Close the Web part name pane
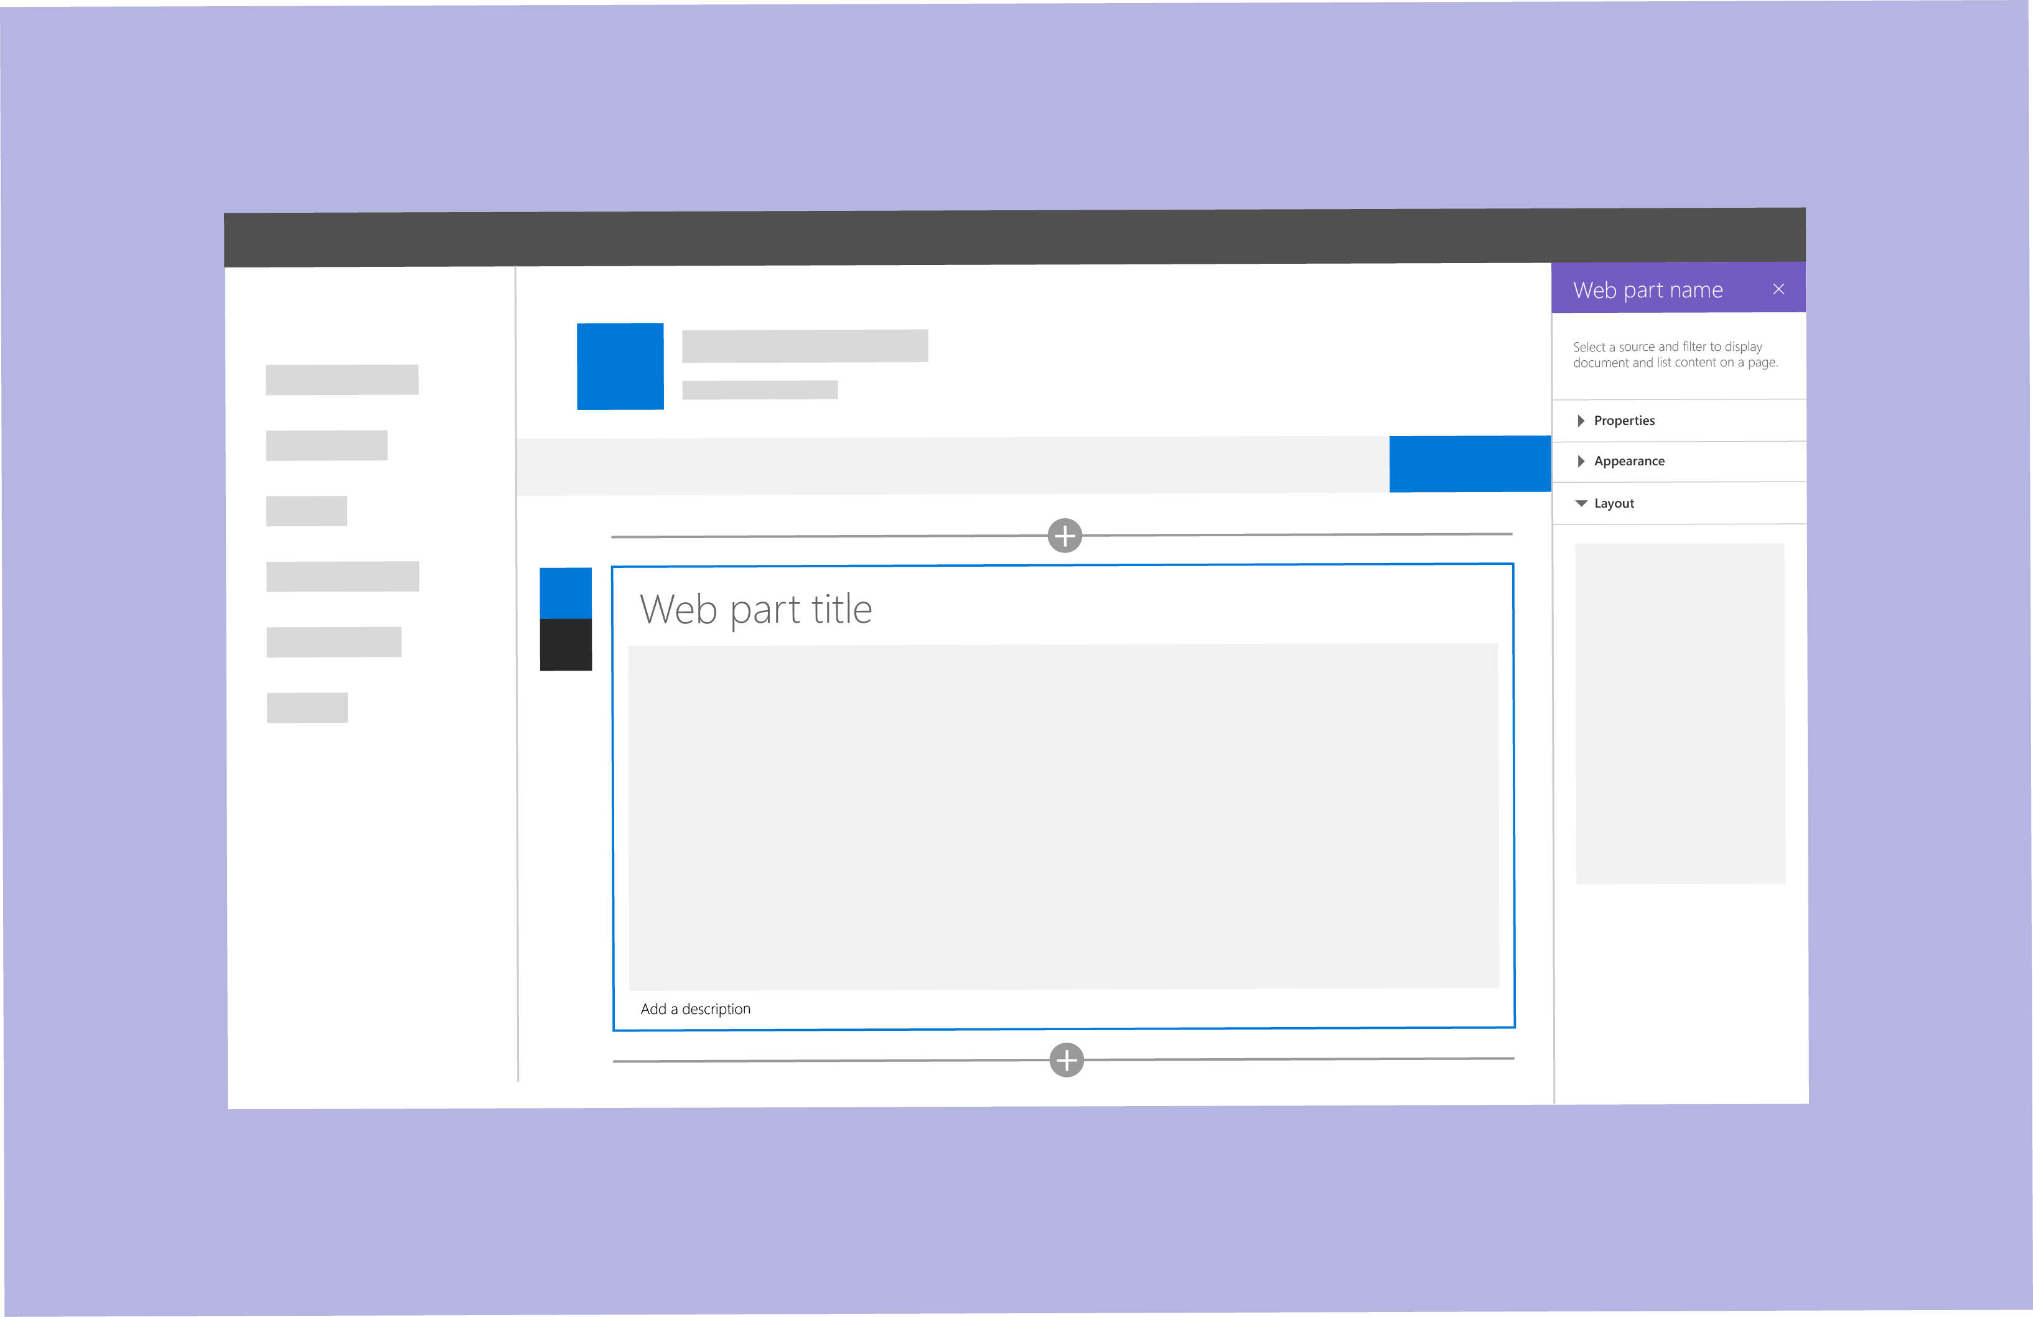This screenshot has height=1317, width=2033. (1778, 289)
